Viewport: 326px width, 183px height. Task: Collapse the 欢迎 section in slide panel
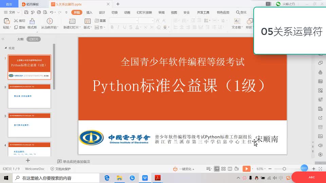(6, 48)
